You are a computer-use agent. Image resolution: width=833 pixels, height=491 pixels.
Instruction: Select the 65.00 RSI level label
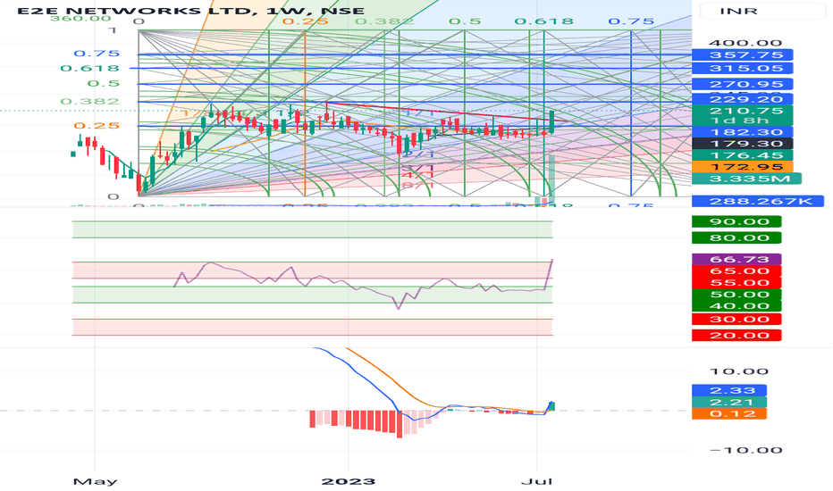tap(736, 271)
